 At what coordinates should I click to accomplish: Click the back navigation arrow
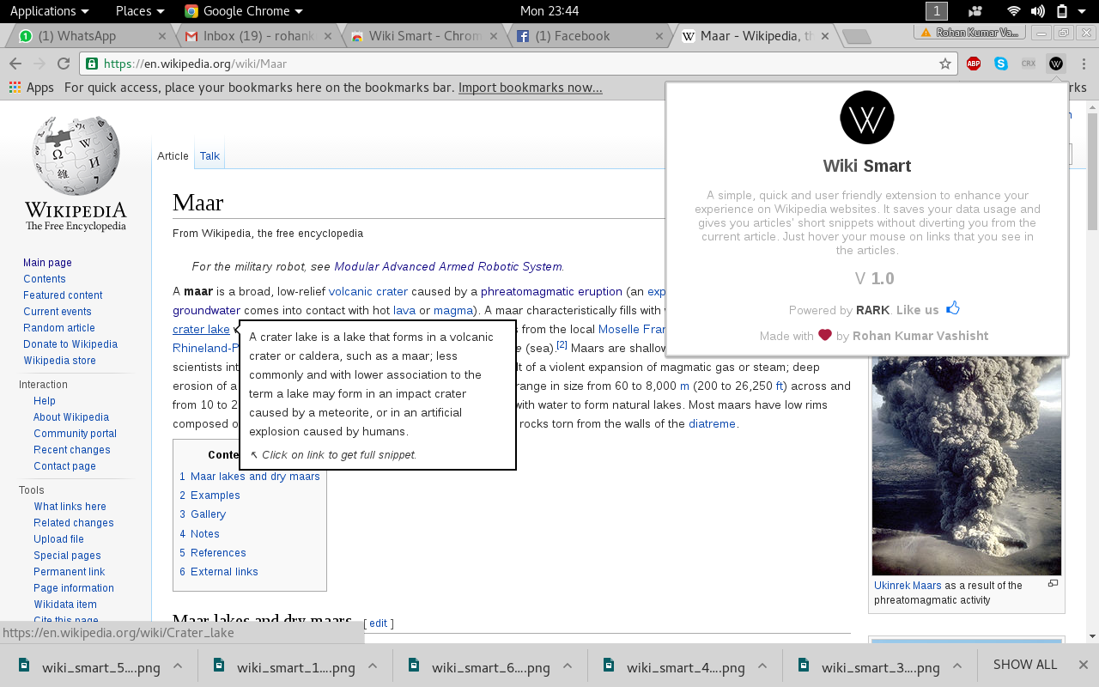tap(15, 63)
